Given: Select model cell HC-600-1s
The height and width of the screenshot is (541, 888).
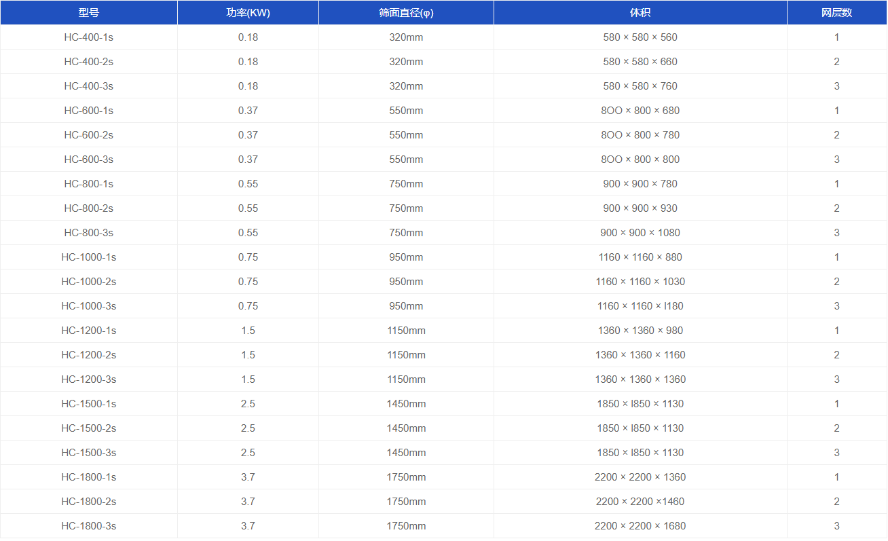Looking at the screenshot, I should click(89, 111).
